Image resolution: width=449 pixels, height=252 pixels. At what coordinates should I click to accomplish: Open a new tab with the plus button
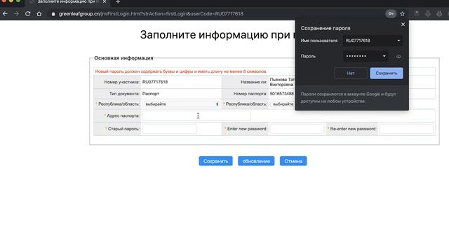coord(118,2)
